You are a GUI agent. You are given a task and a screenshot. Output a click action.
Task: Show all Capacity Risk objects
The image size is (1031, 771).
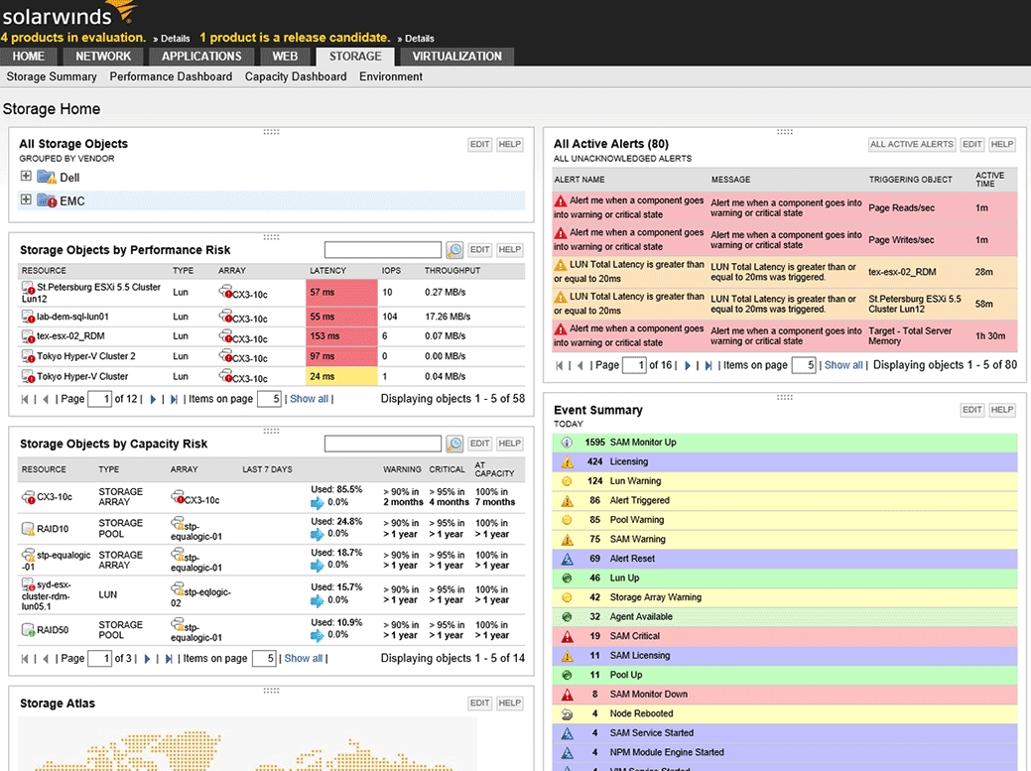(303, 659)
